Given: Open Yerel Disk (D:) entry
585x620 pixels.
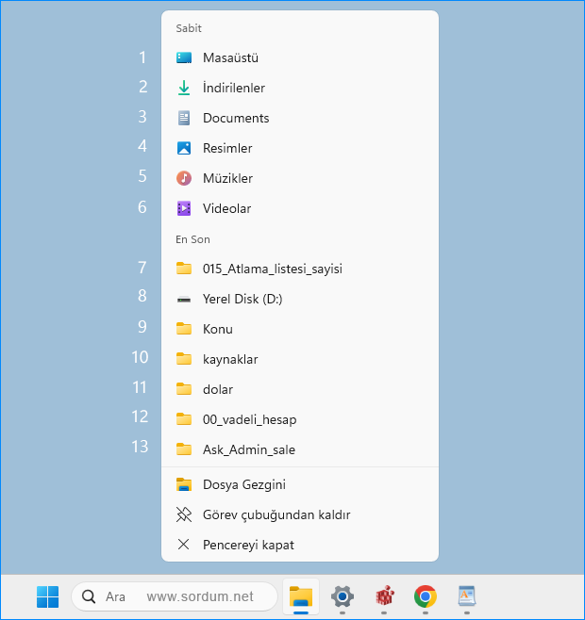Looking at the screenshot, I should pyautogui.click(x=300, y=299).
